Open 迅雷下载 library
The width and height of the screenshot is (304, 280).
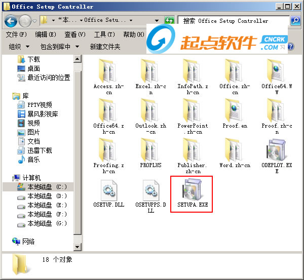(x=34, y=150)
